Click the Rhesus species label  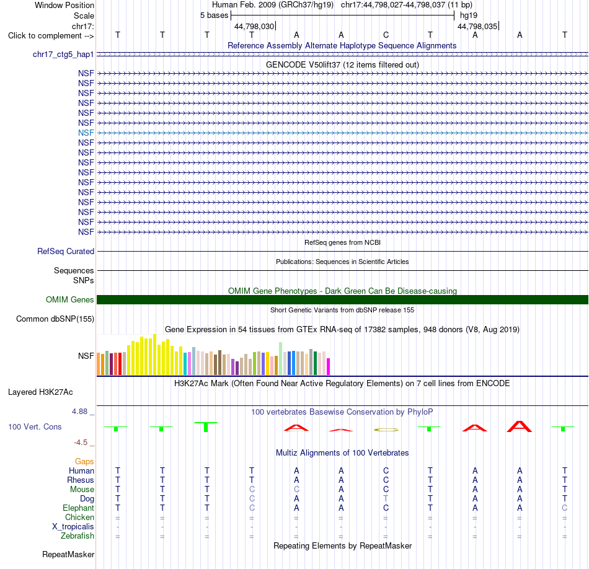(81, 480)
